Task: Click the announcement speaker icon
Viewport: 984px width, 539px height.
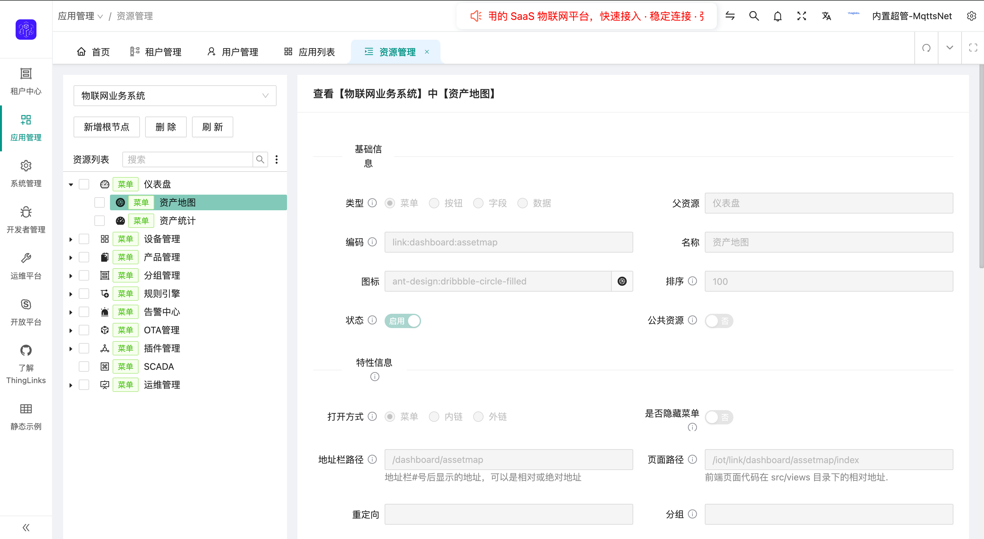Action: (x=476, y=16)
